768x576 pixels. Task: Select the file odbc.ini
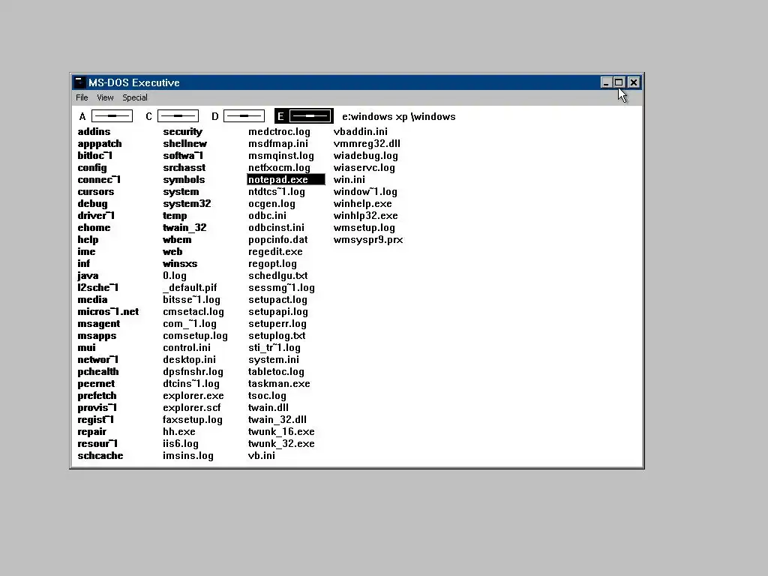[268, 215]
